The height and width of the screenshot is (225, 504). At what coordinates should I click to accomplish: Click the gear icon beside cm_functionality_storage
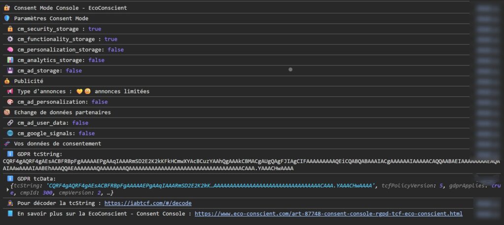tap(10, 39)
